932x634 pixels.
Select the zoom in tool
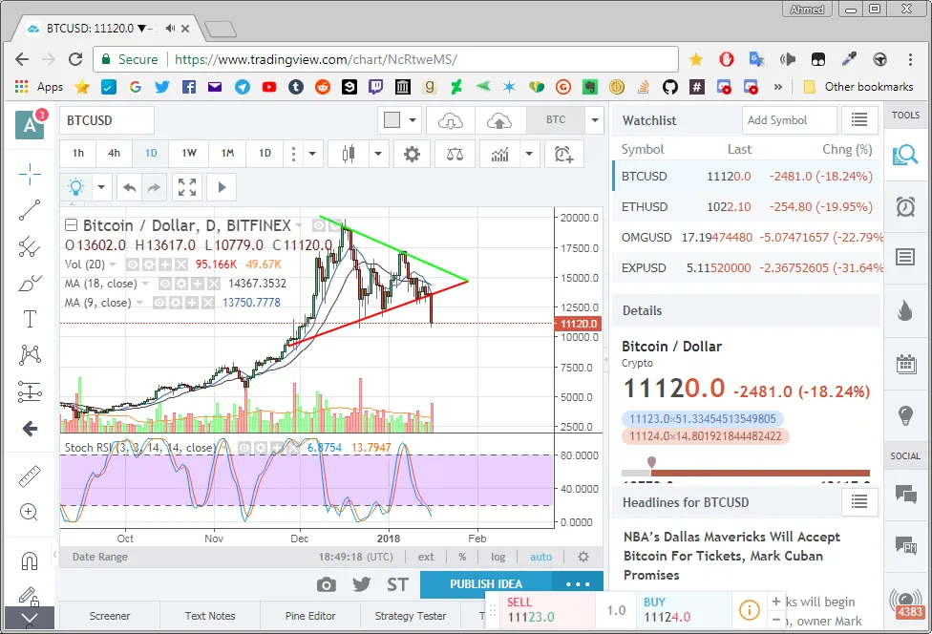tap(29, 512)
